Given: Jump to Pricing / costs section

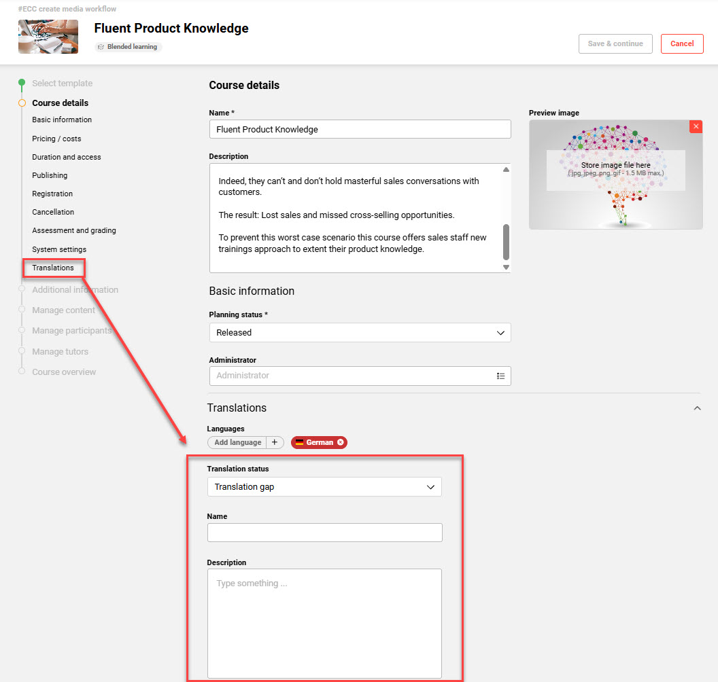Looking at the screenshot, I should (x=56, y=139).
